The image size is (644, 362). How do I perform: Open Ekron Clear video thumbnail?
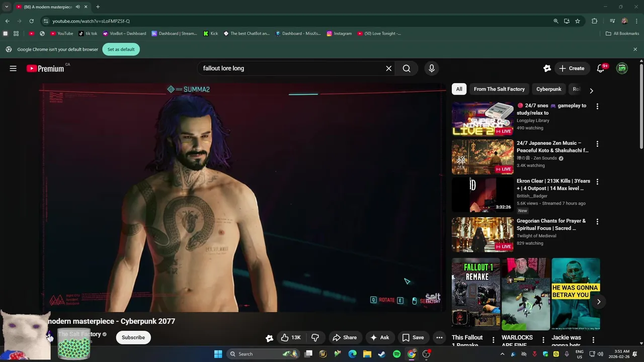482,195
